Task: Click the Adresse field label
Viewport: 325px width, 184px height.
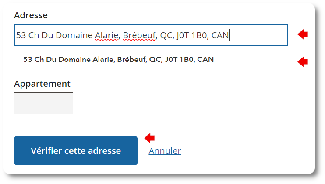Action: [x=31, y=15]
